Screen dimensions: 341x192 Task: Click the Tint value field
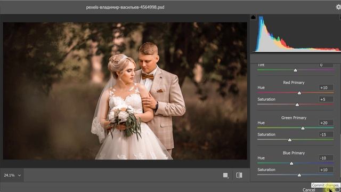pos(326,65)
